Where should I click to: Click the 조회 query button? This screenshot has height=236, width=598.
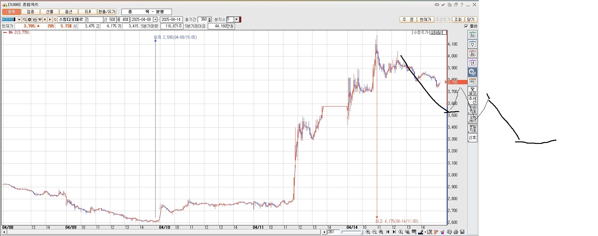click(x=458, y=20)
